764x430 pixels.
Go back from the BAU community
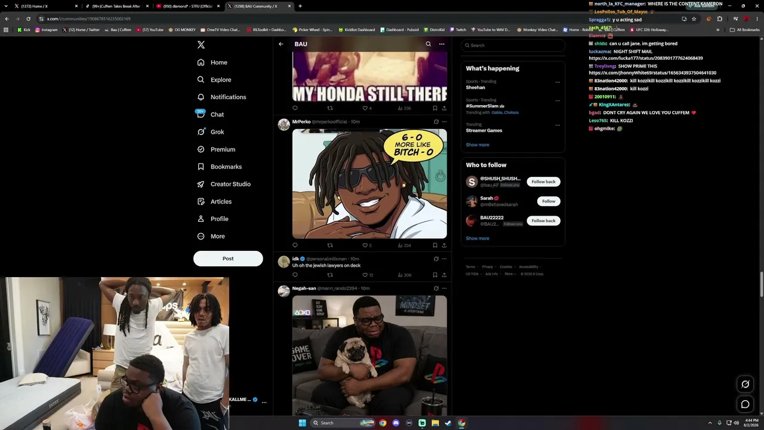[281, 44]
